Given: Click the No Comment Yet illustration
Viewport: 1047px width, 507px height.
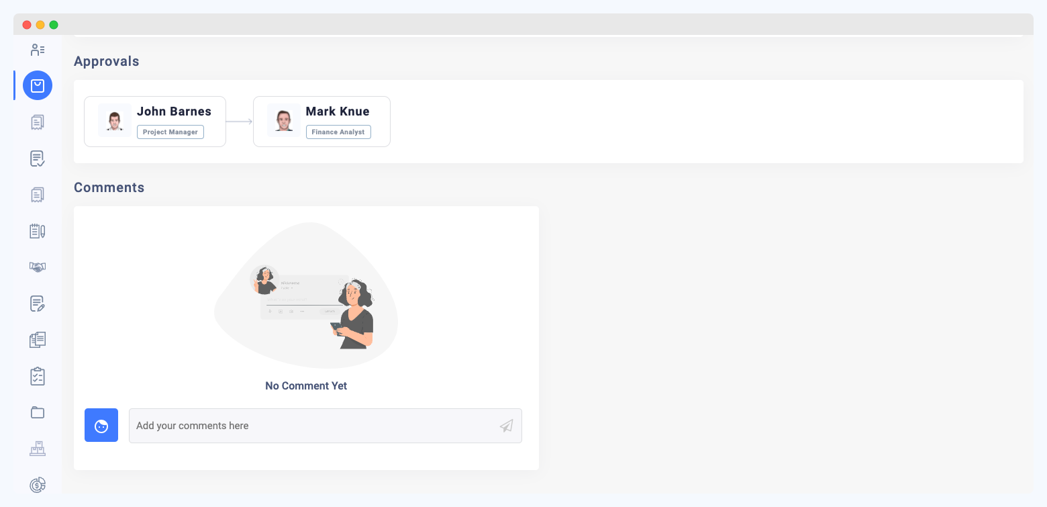Looking at the screenshot, I should tap(306, 295).
